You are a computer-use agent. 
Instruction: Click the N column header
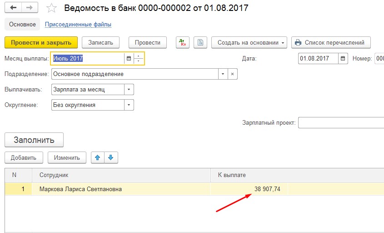[18, 175]
